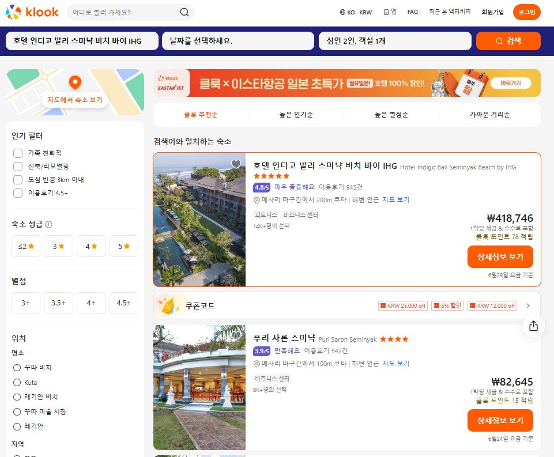Select the 레기안 비치 radio option
This screenshot has width=554, height=457.
(17, 397)
